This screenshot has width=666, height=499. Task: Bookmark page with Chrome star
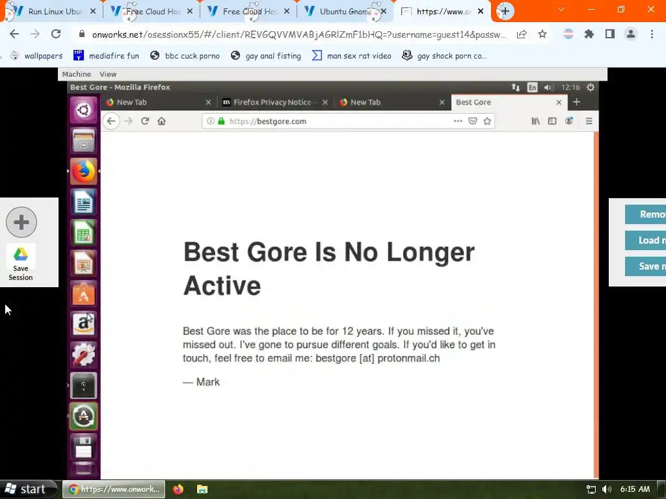coord(542,34)
